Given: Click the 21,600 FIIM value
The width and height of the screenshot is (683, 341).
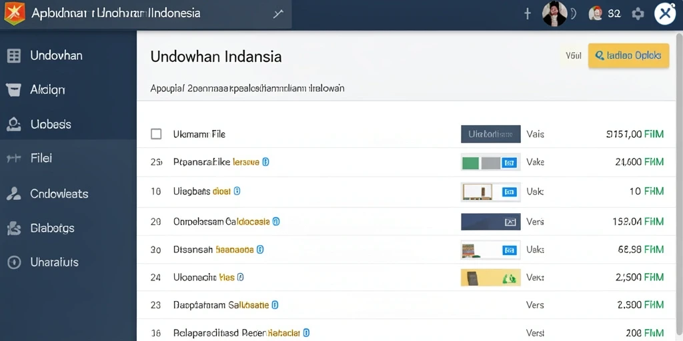Looking at the screenshot, I should point(640,163).
